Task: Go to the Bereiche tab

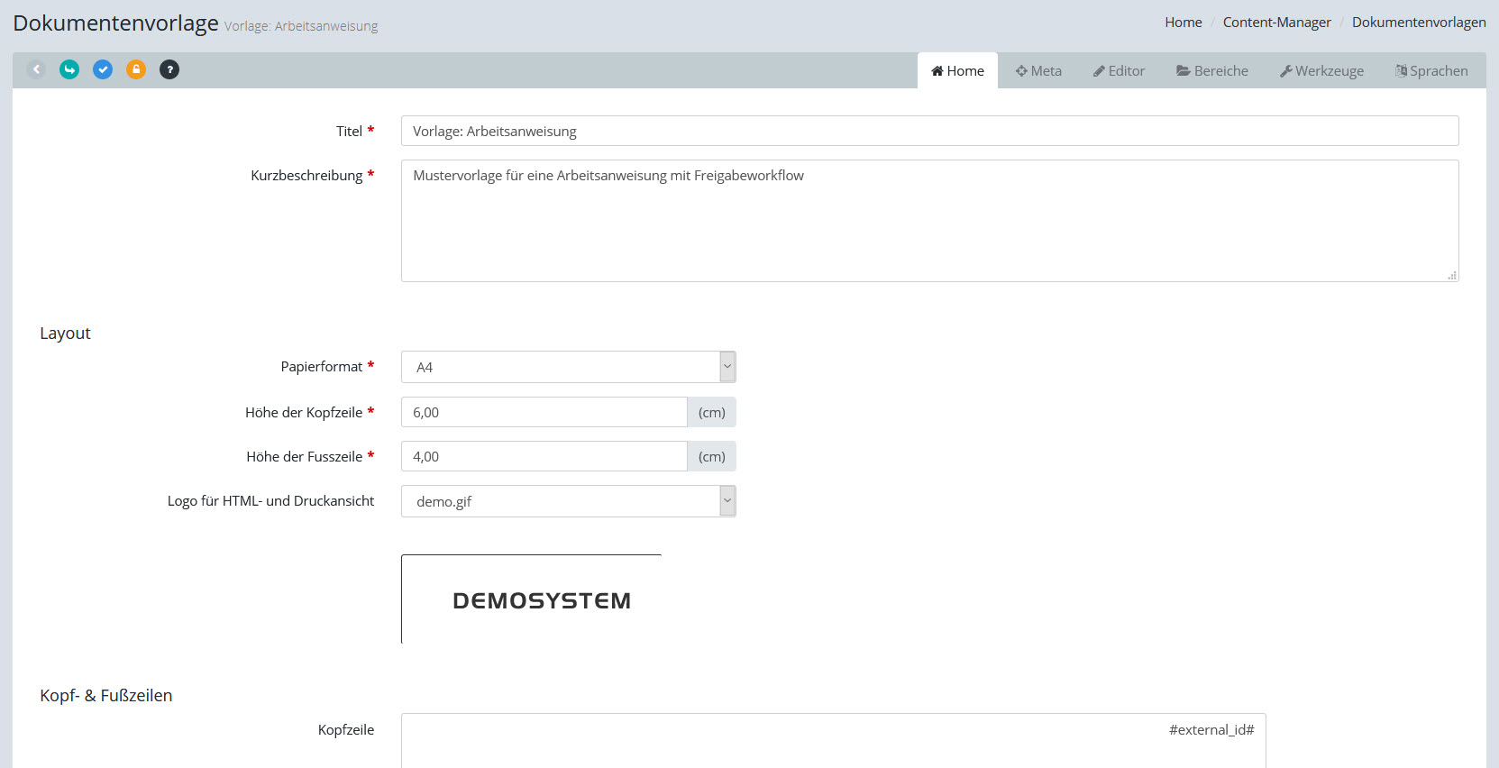Action: (x=1212, y=71)
